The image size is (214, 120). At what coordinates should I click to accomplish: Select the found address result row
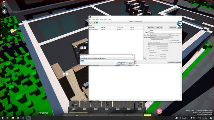116,29
